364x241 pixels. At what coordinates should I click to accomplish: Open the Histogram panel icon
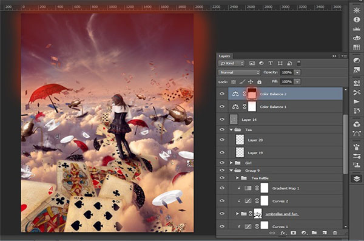(x=357, y=29)
